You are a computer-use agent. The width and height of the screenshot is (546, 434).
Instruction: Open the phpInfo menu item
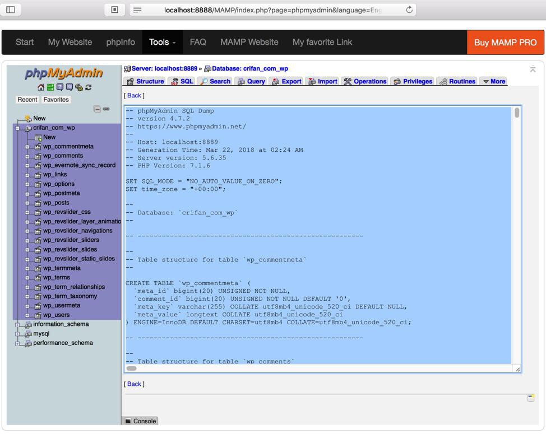(x=121, y=42)
